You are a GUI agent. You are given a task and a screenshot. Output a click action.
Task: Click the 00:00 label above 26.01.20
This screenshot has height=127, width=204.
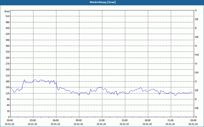[x=194, y=120]
